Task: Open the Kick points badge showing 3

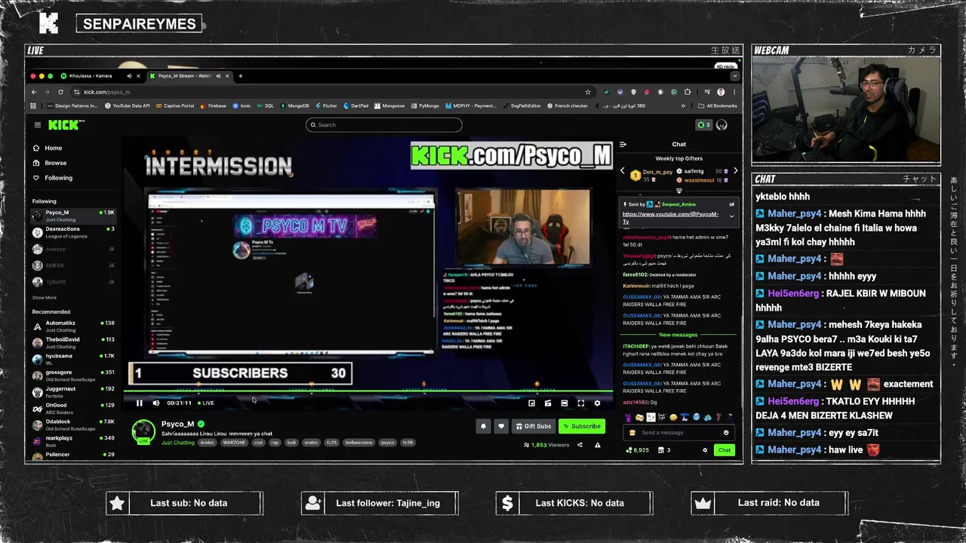Action: [703, 124]
